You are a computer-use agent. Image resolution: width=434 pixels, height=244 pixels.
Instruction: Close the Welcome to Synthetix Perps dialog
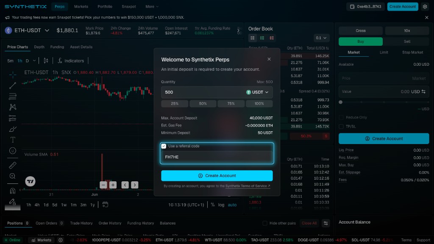point(269,59)
